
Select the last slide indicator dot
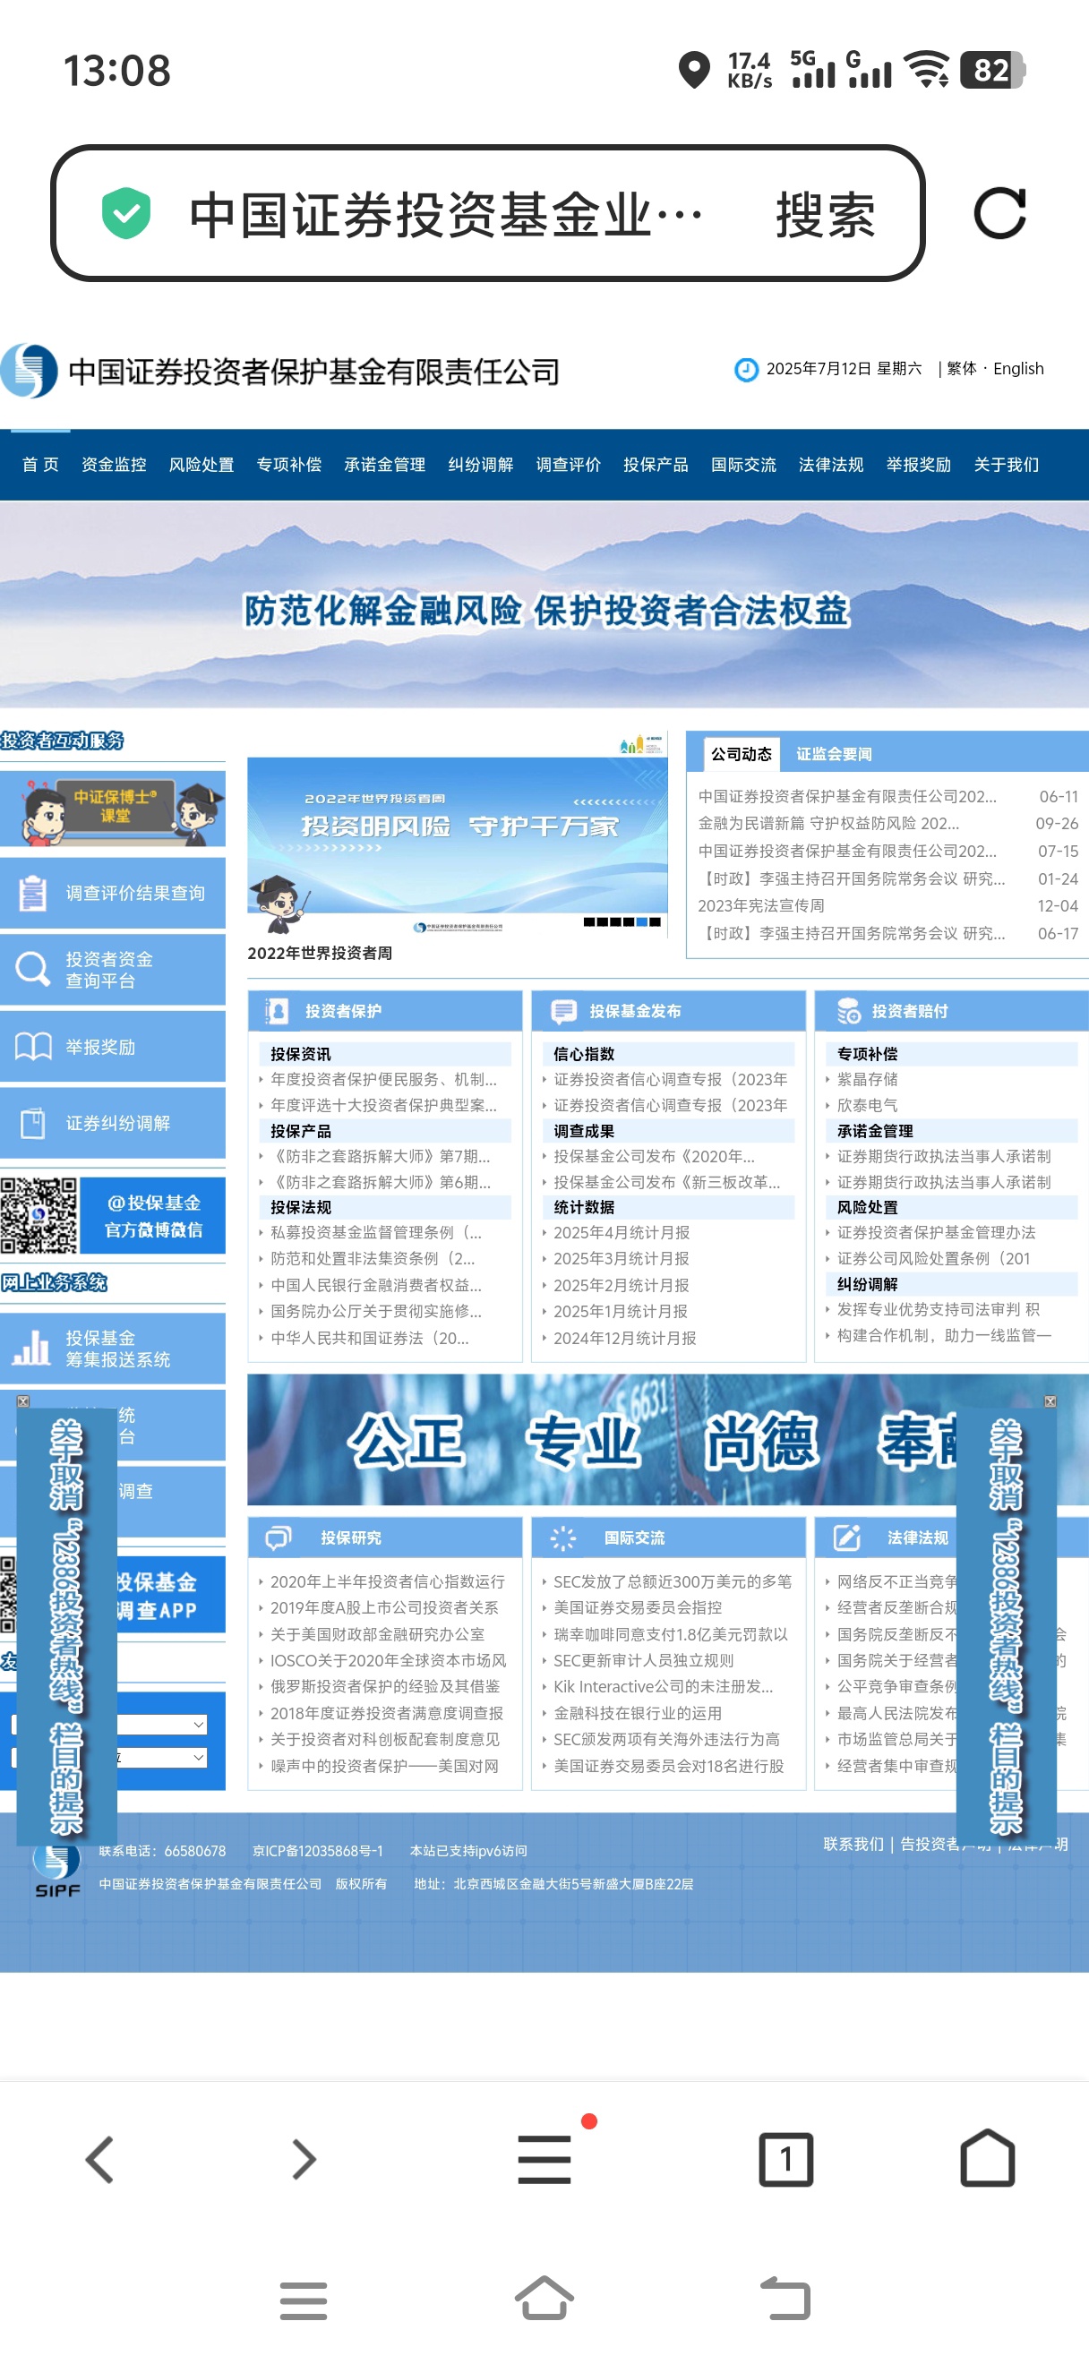coord(655,922)
